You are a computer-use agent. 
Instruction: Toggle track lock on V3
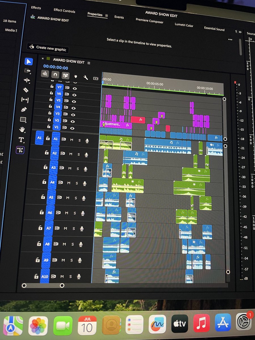[49, 113]
